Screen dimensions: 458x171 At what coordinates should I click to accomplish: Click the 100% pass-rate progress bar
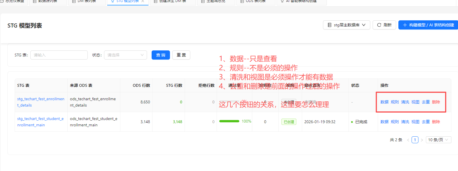pos(229,121)
